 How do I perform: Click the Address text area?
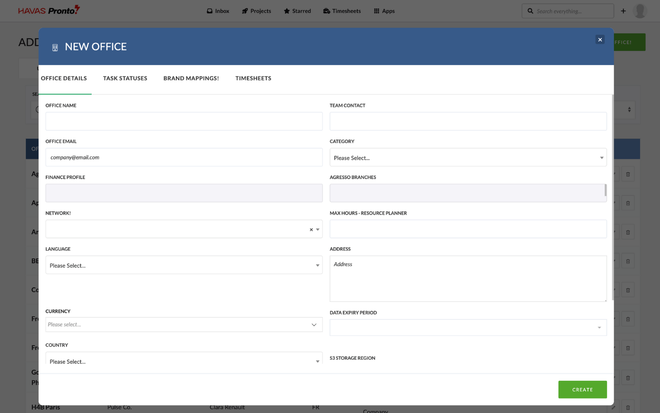468,279
